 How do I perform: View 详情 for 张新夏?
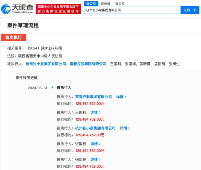tap(95, 160)
